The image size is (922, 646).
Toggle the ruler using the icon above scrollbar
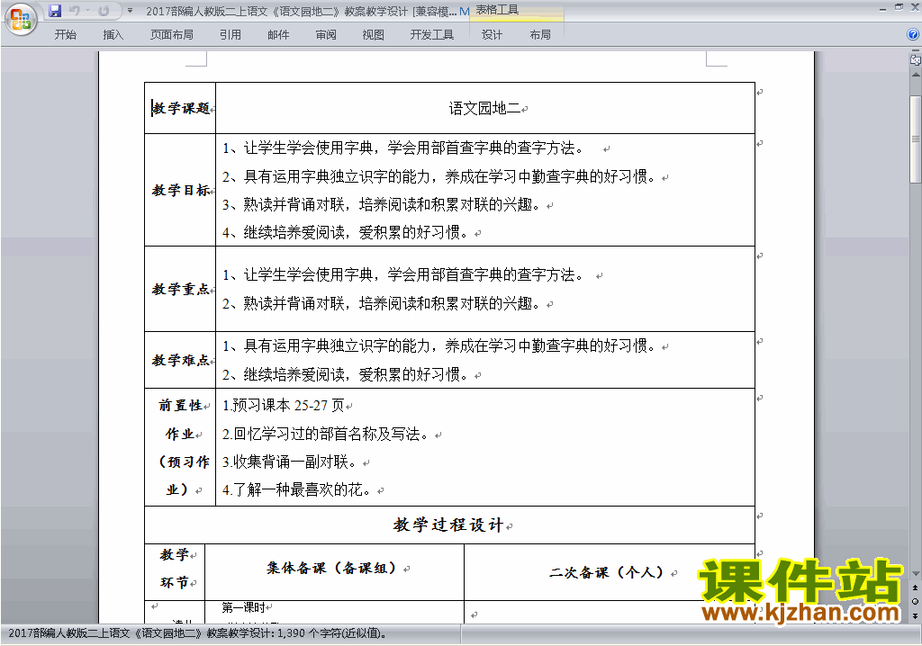tap(916, 59)
